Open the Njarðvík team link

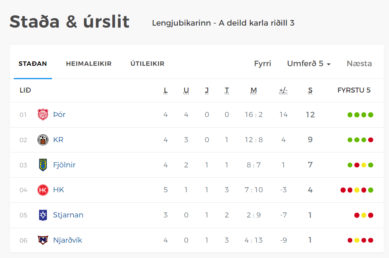pyautogui.click(x=67, y=240)
